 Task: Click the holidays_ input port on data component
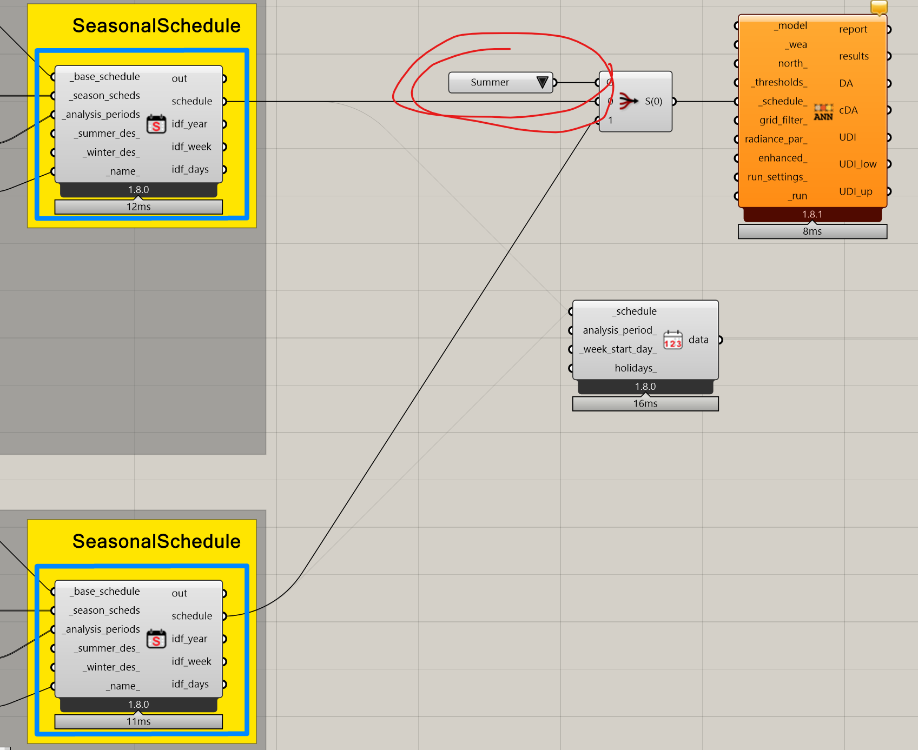(571, 368)
